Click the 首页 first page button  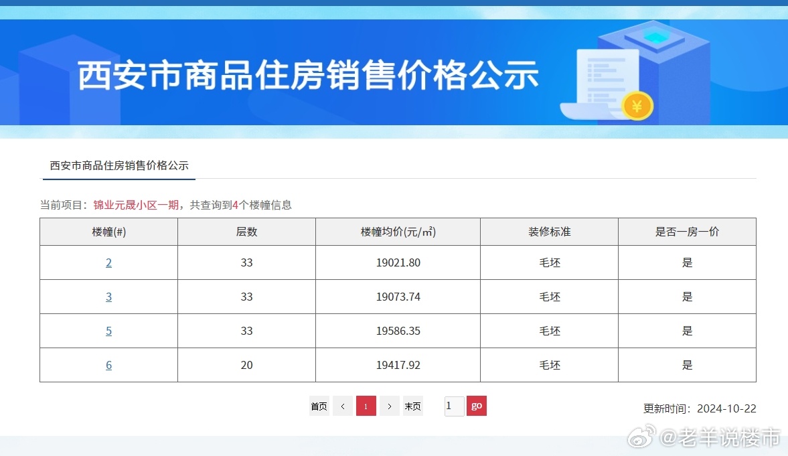(319, 406)
